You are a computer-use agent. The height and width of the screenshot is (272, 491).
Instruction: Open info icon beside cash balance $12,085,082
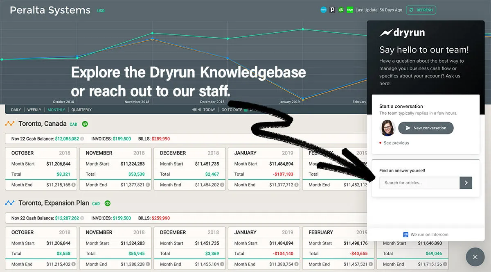82,139
